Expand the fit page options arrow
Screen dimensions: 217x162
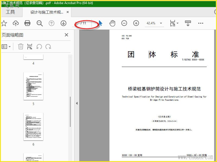click(178, 23)
